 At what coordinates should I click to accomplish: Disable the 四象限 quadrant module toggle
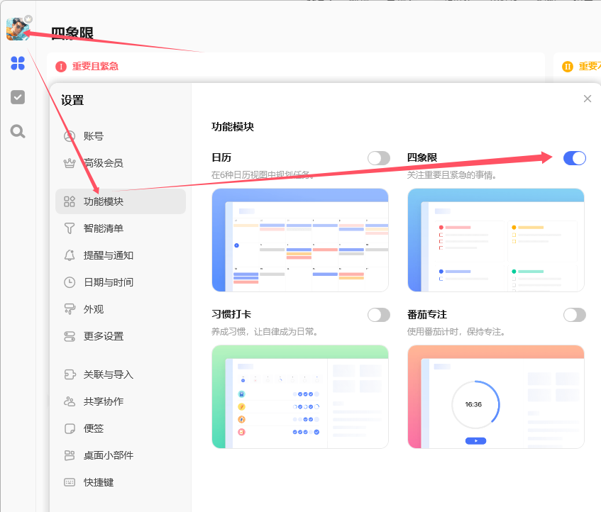click(x=575, y=158)
